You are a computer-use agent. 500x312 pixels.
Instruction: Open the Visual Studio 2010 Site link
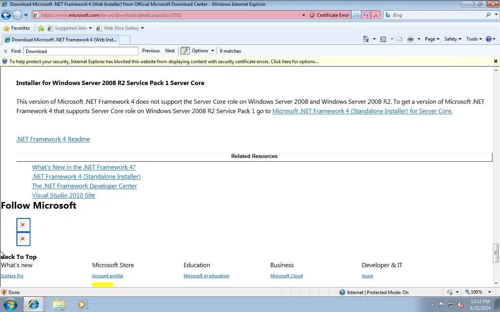63,195
